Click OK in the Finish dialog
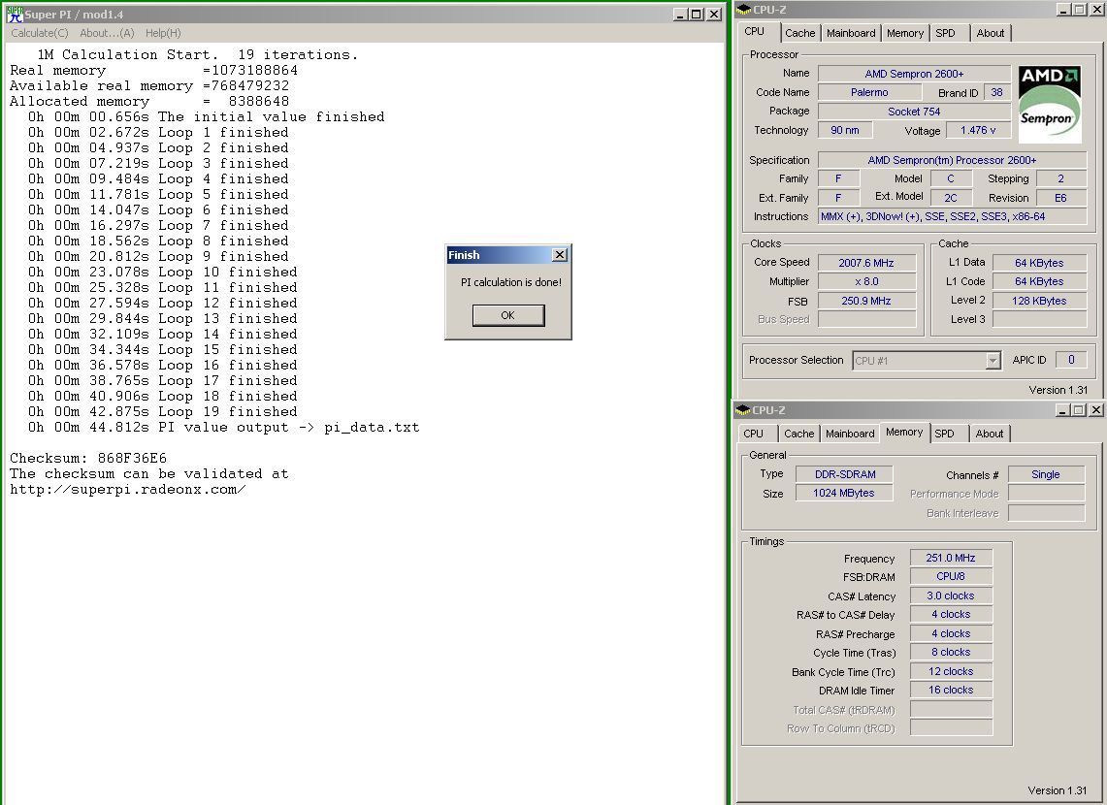 click(508, 315)
